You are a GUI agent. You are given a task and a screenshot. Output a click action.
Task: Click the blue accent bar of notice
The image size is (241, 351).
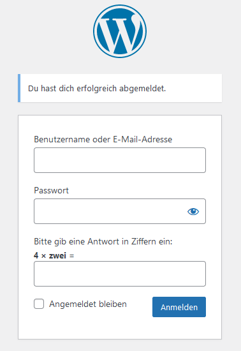(19, 88)
